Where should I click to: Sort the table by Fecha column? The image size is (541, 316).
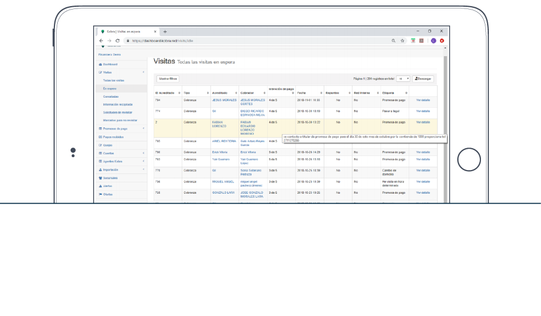(309, 93)
